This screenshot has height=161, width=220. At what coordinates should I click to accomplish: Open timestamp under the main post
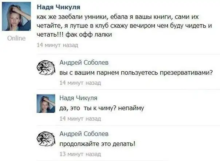(x=58, y=45)
